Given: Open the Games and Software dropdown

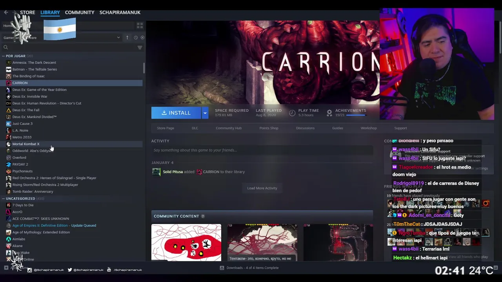Looking at the screenshot, I should [62, 38].
